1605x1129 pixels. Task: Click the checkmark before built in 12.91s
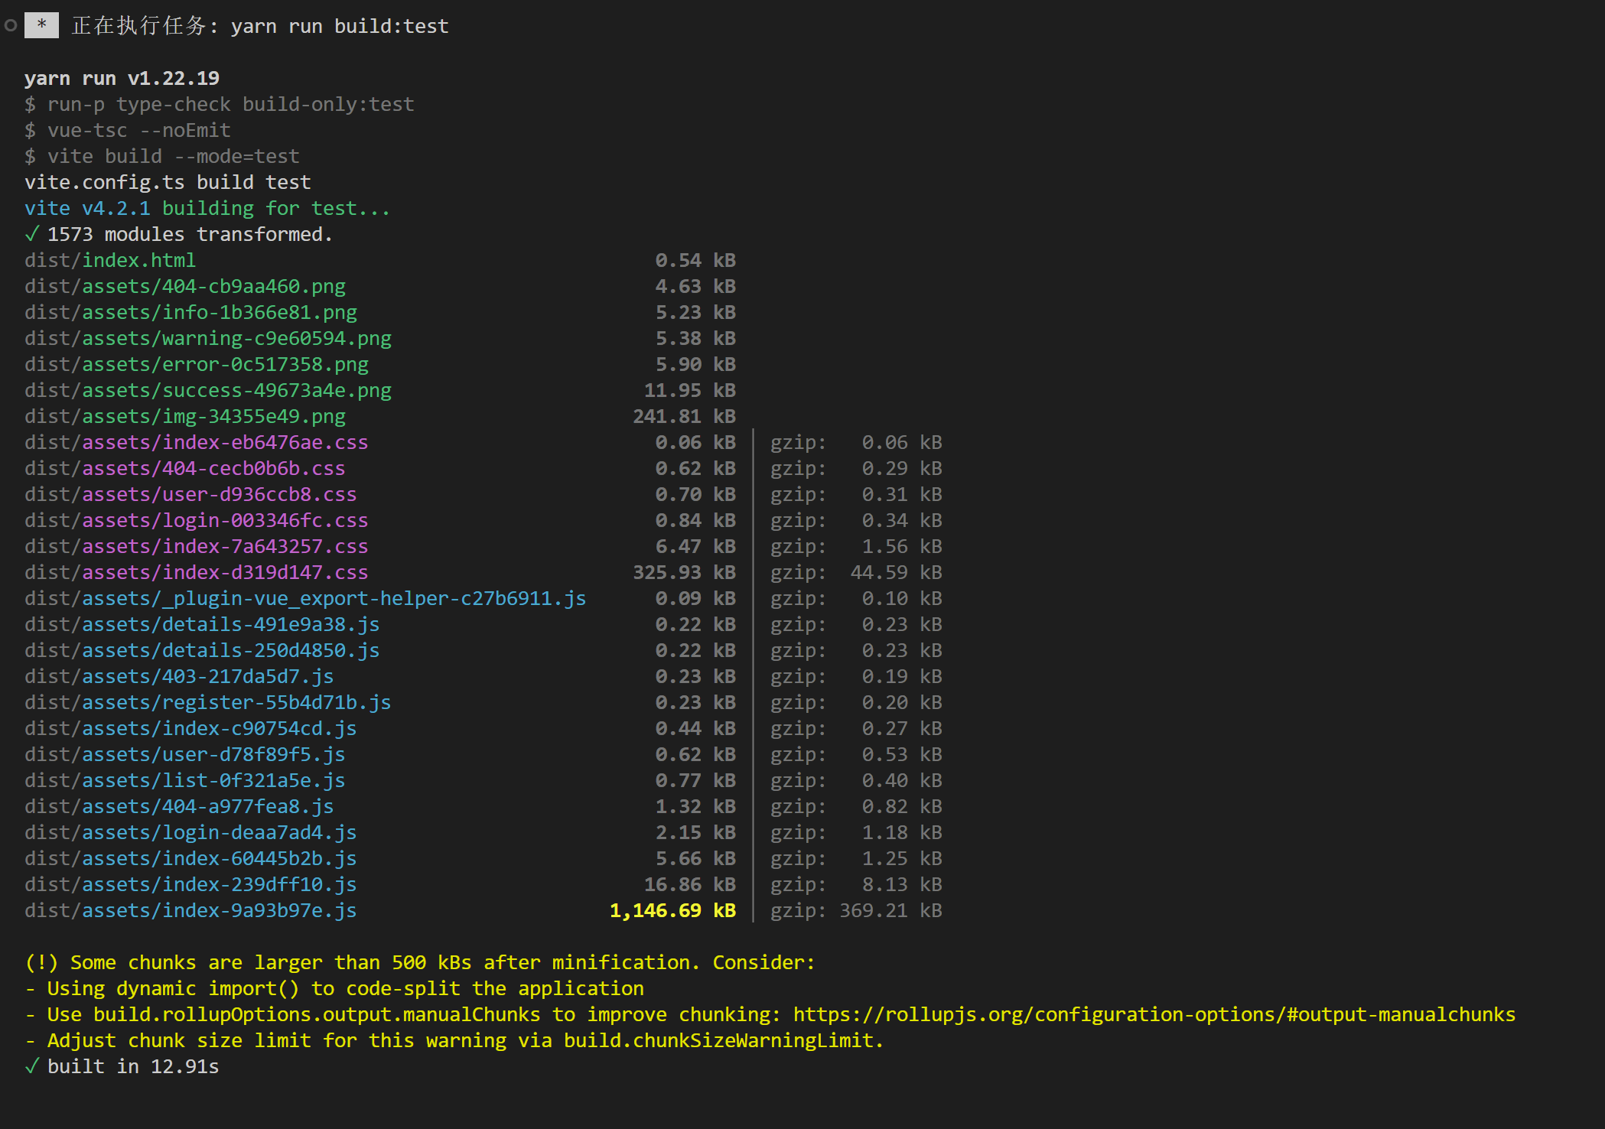point(31,1066)
